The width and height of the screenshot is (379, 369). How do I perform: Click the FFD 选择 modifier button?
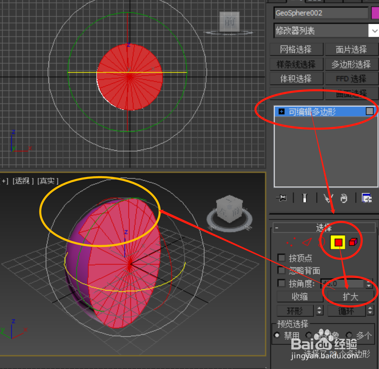point(351,78)
